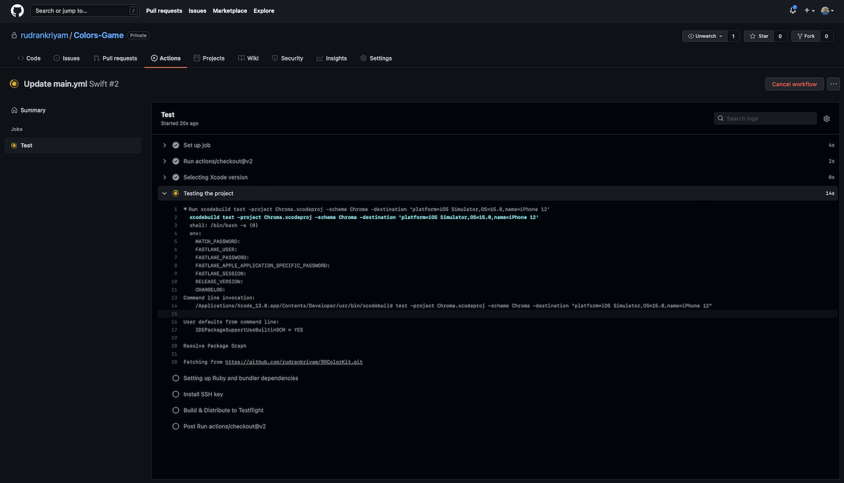Click the Test job status icon in sidebar
Screen dimensions: 844x483
(14, 145)
